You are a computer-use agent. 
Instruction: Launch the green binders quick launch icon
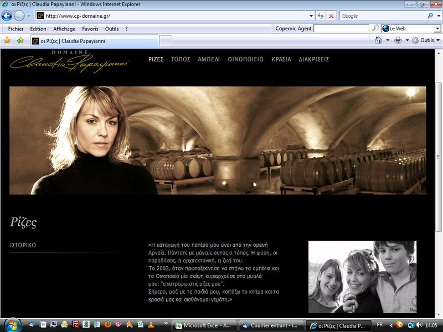96,325
